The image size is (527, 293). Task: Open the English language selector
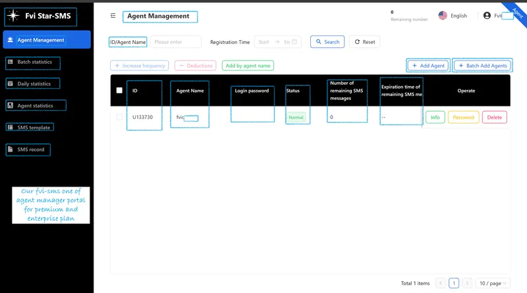[x=453, y=15]
